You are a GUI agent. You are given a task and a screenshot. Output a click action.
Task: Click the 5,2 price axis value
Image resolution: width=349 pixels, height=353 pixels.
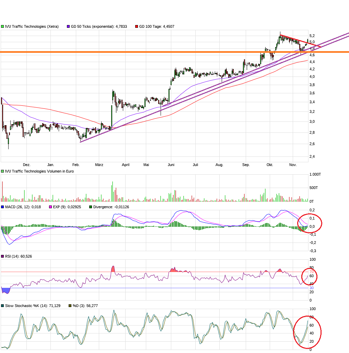[312, 36]
